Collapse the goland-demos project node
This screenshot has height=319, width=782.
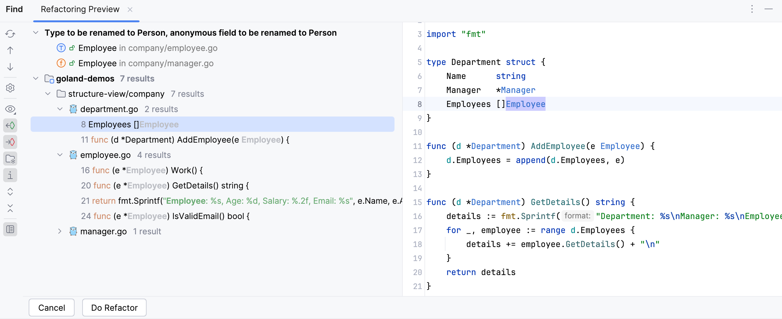point(36,78)
